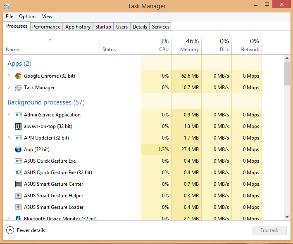Open the Options menu
This screenshot has width=293, height=244.
tap(28, 17)
